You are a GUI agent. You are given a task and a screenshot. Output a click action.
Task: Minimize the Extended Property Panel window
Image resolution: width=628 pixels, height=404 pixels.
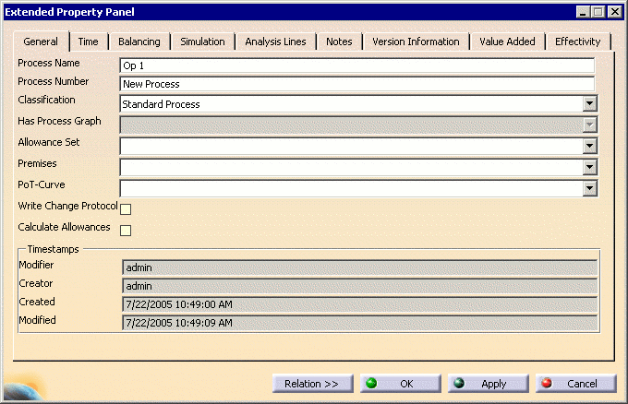[583, 12]
